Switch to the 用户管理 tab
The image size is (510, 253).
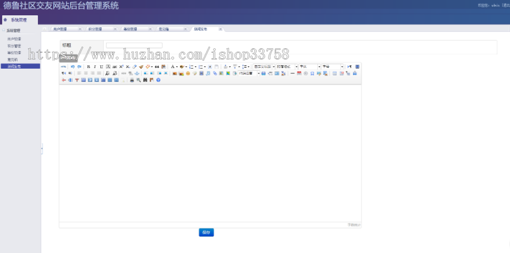pos(60,29)
